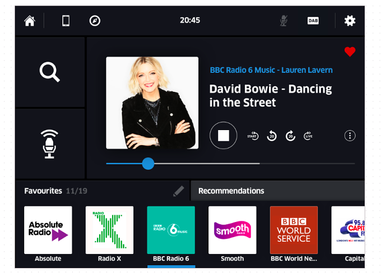
Task: Click the 20:45 clock
Action: (190, 20)
